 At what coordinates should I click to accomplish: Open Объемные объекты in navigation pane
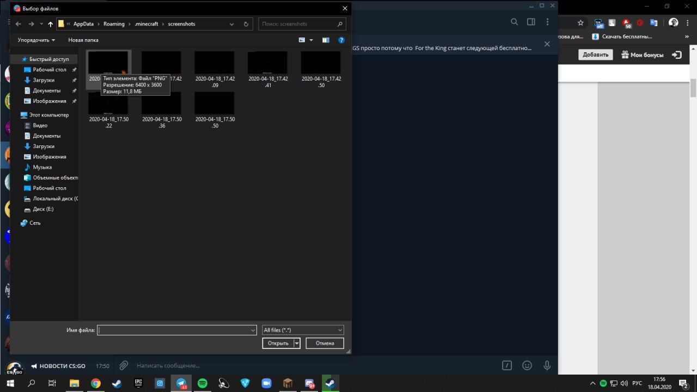pyautogui.click(x=54, y=177)
